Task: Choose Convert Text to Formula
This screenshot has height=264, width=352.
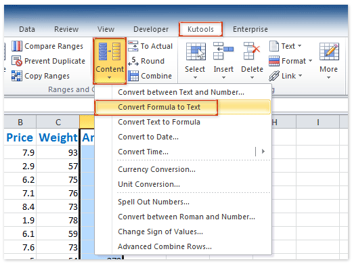Action: (183, 122)
